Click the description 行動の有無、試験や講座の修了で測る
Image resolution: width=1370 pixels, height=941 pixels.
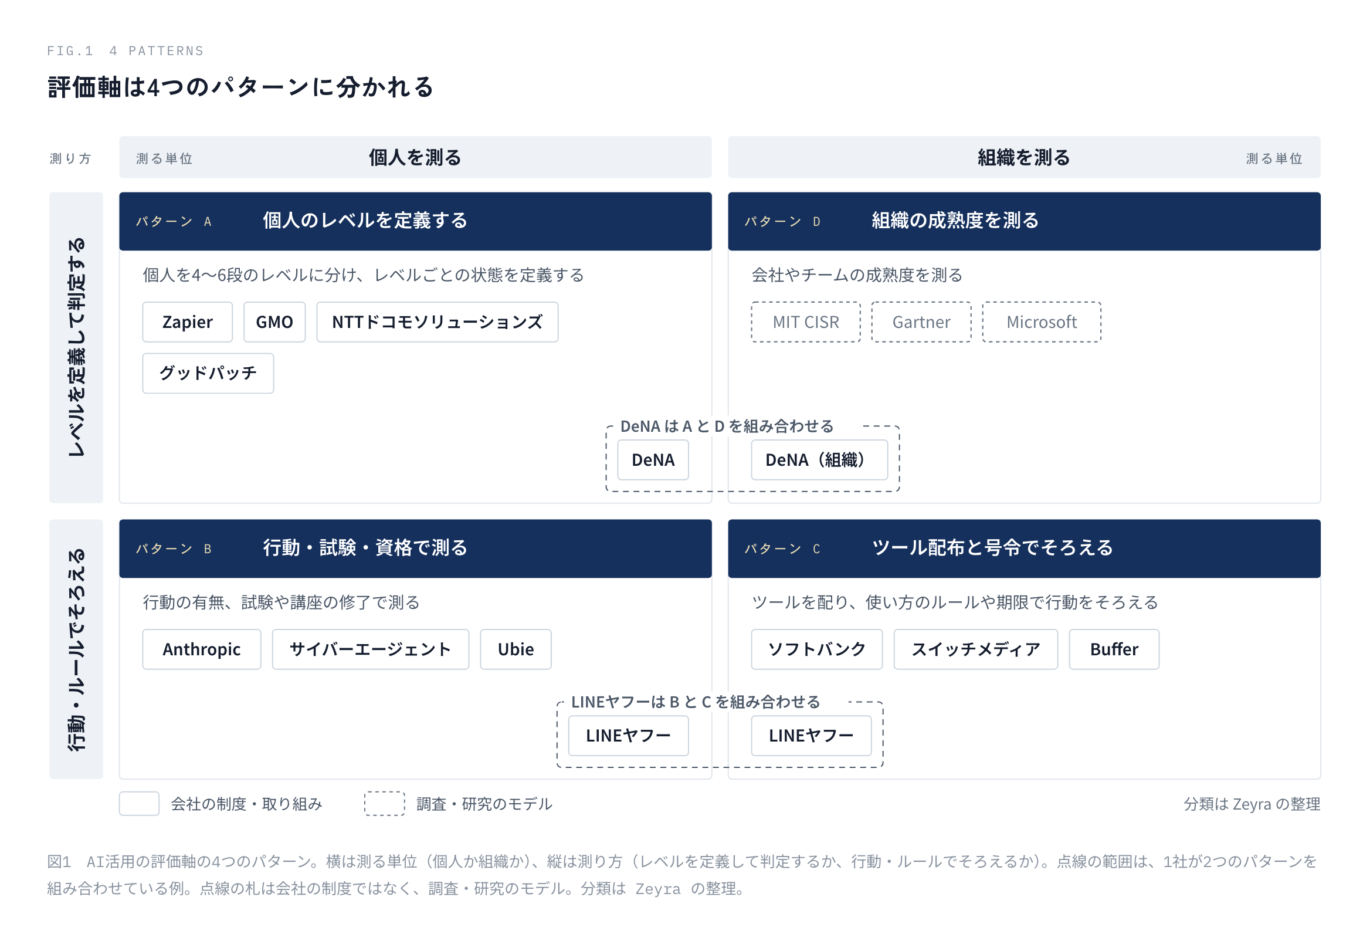pos(281,602)
